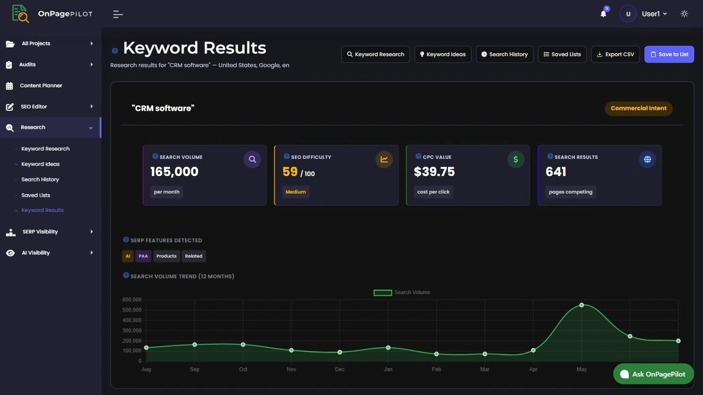
Task: Click the Keyword Ideas header button
Action: (x=443, y=54)
